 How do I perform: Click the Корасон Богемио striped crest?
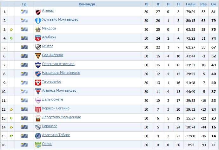[x=38, y=109]
